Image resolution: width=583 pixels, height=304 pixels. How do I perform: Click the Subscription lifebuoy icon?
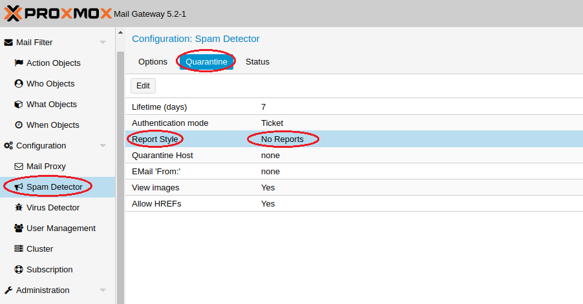[19, 270]
